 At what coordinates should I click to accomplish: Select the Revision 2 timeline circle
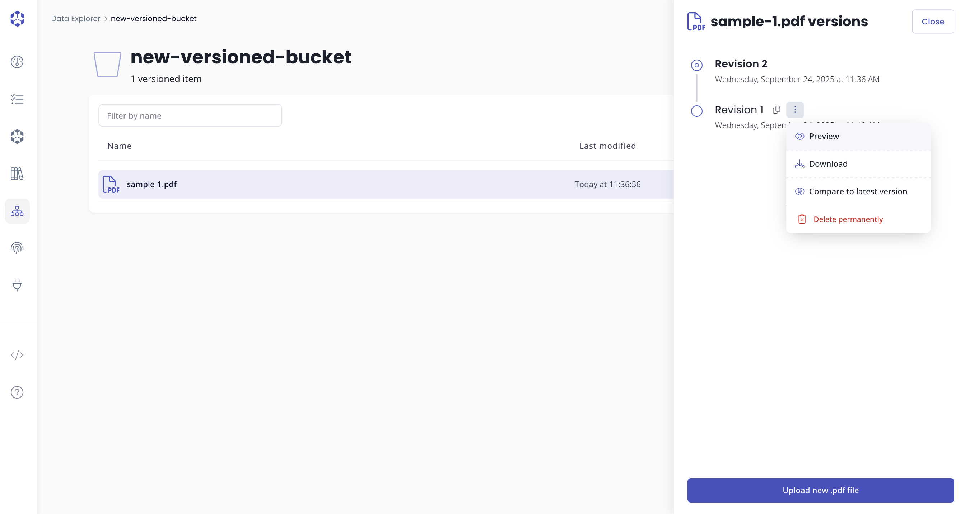coord(696,66)
